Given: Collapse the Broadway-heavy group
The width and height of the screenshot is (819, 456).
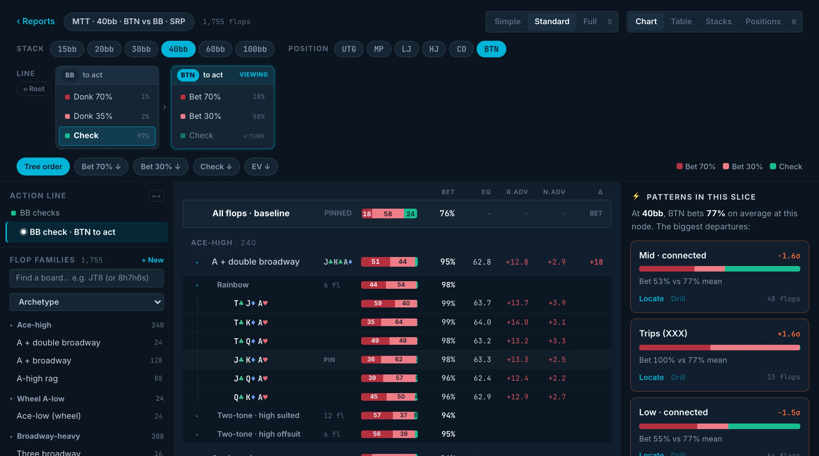Looking at the screenshot, I should [11, 437].
